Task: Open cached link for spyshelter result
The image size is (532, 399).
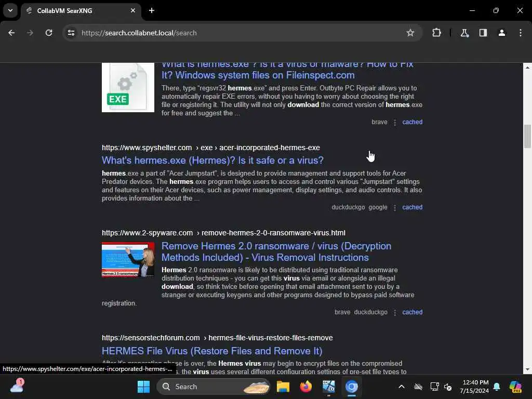Action: click(412, 207)
